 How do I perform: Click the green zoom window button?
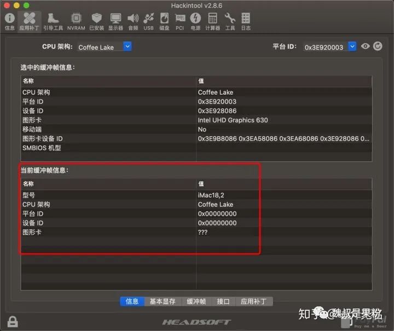pyautogui.click(x=26, y=5)
